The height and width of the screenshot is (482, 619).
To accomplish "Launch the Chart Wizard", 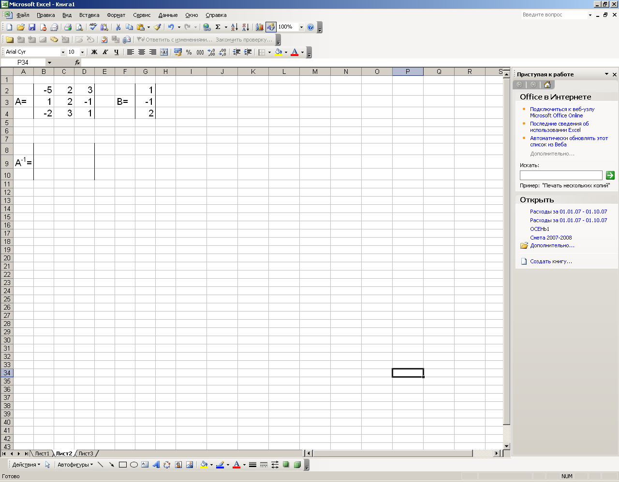I will (260, 27).
